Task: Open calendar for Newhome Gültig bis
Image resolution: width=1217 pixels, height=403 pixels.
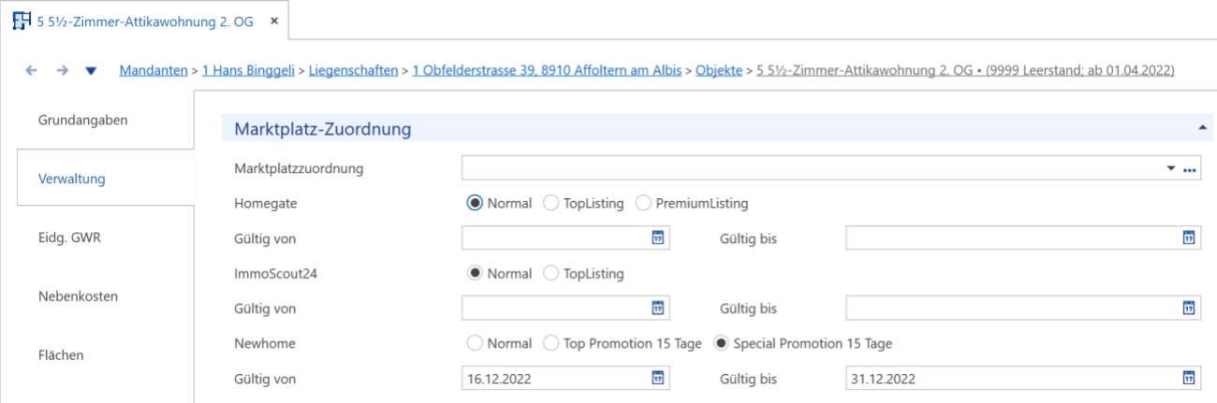Action: (x=1188, y=379)
